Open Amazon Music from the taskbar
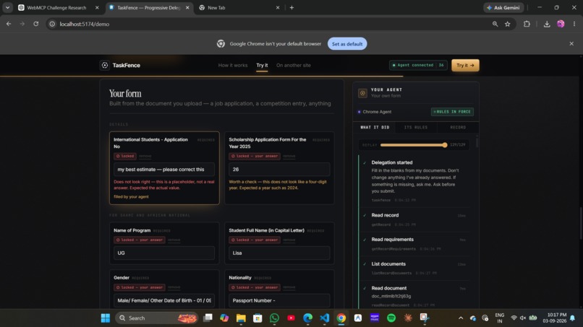 point(375,318)
